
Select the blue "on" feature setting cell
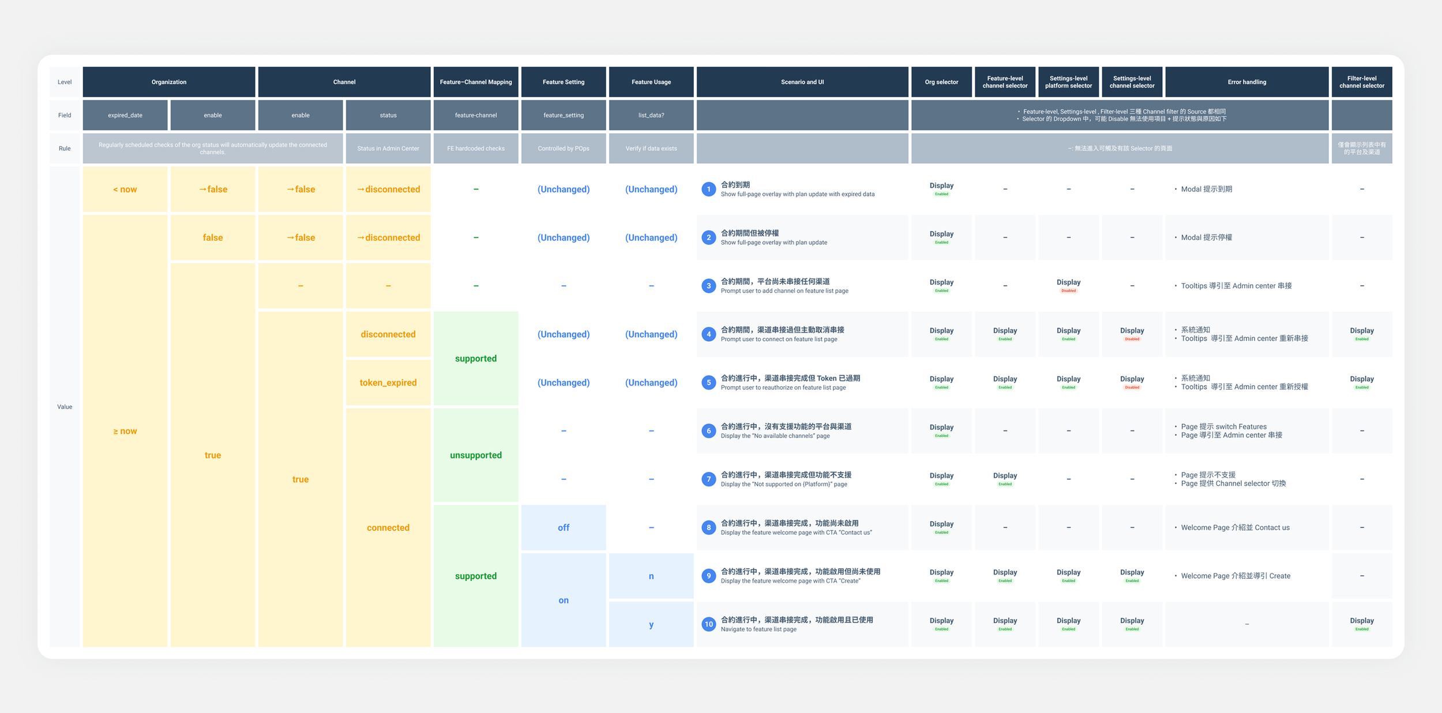coord(563,600)
